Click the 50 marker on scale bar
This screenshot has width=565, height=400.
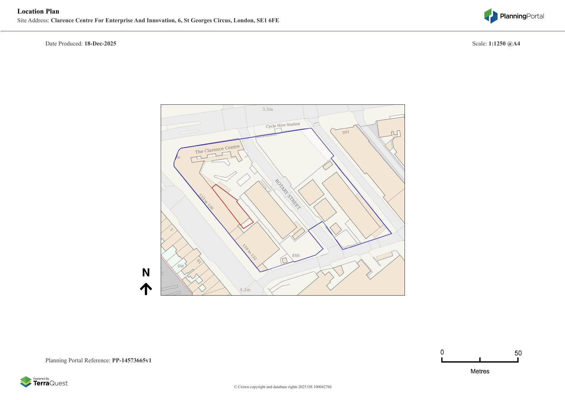pos(518,353)
